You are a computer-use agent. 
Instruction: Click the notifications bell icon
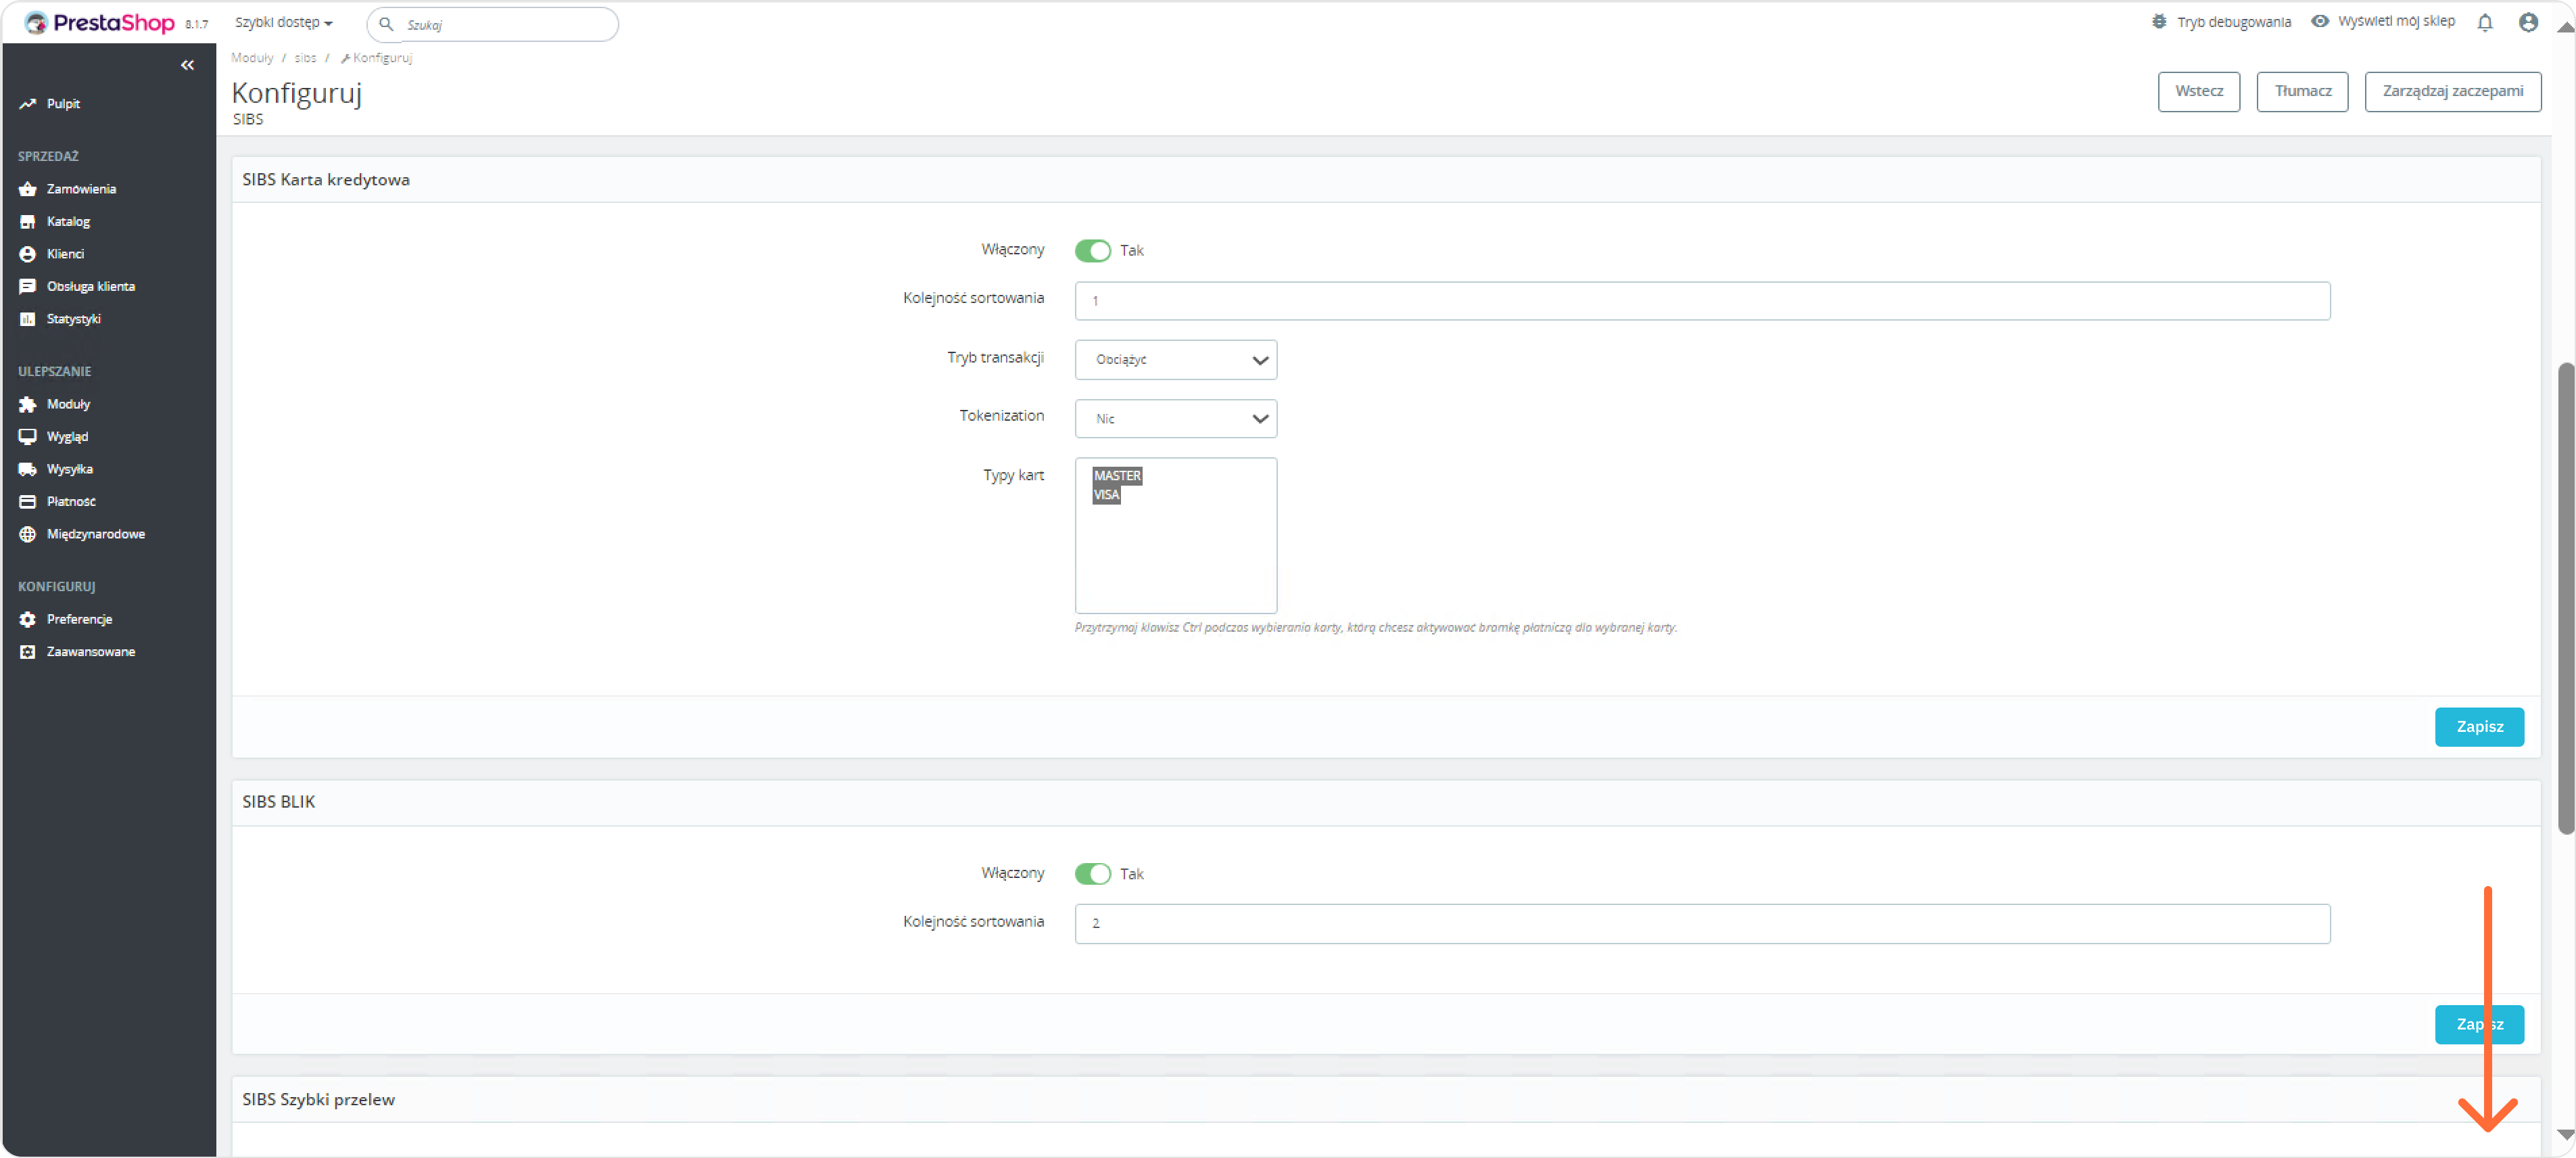(x=2484, y=22)
